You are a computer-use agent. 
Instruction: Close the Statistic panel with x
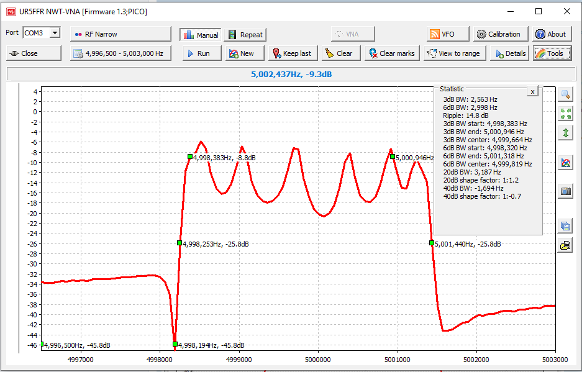point(532,91)
